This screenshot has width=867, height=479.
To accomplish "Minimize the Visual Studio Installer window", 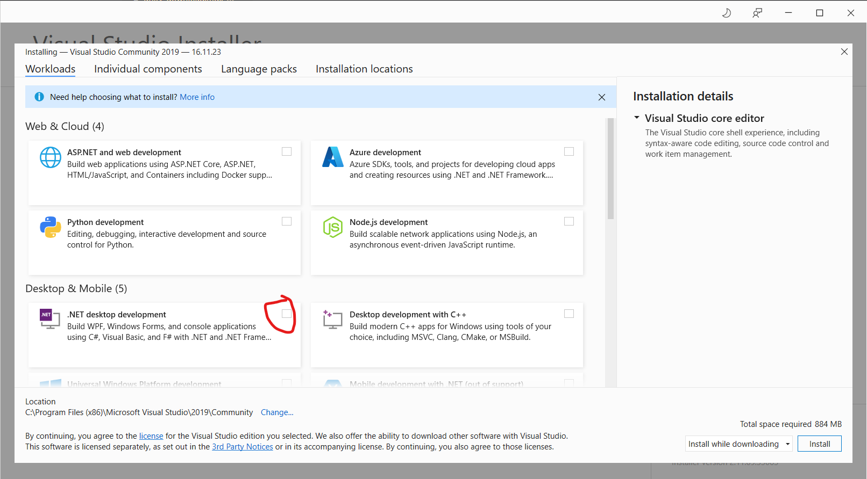I will [788, 13].
